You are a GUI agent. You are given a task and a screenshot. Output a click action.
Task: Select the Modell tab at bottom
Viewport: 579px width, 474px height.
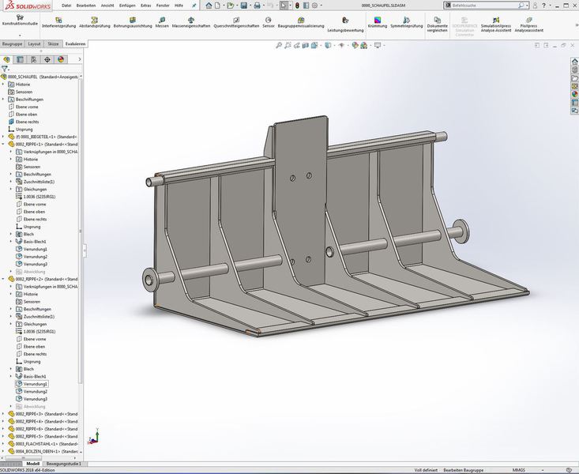[x=33, y=464]
